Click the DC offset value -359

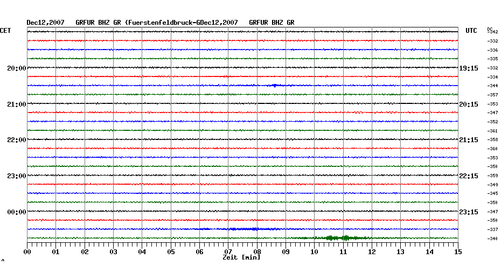coord(493,176)
